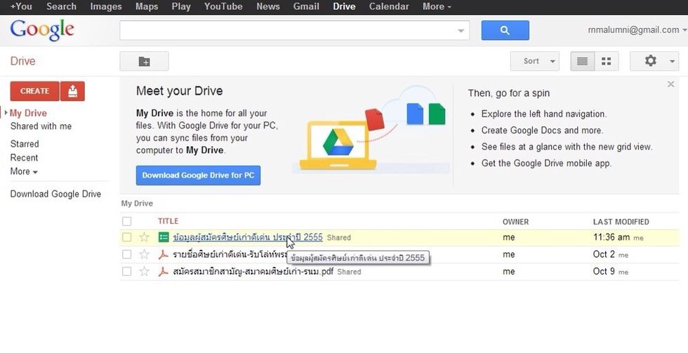This screenshot has height=353, width=688.
Task: Click inside the Drive search field
Action: click(288, 30)
